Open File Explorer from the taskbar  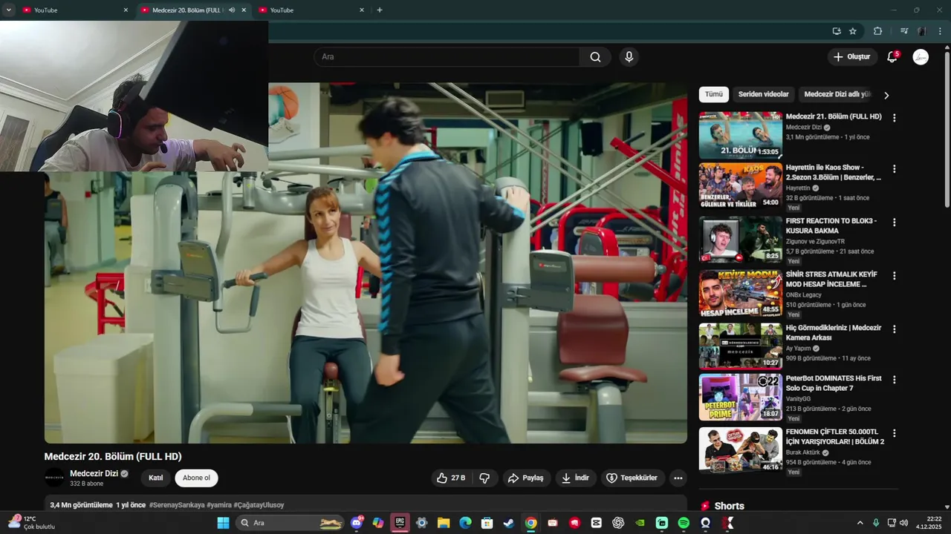[x=444, y=523]
